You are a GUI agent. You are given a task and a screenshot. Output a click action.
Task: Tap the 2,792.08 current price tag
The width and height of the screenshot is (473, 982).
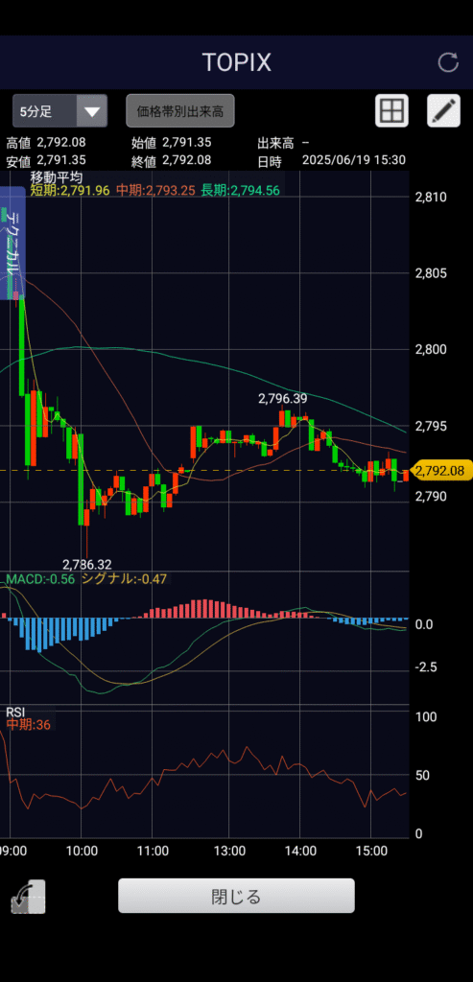[x=440, y=470]
